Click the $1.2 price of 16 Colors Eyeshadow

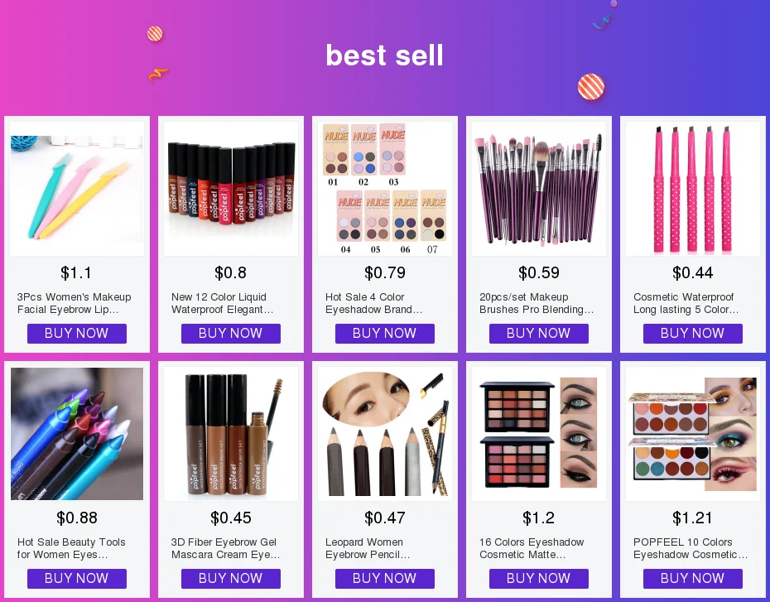tap(539, 518)
